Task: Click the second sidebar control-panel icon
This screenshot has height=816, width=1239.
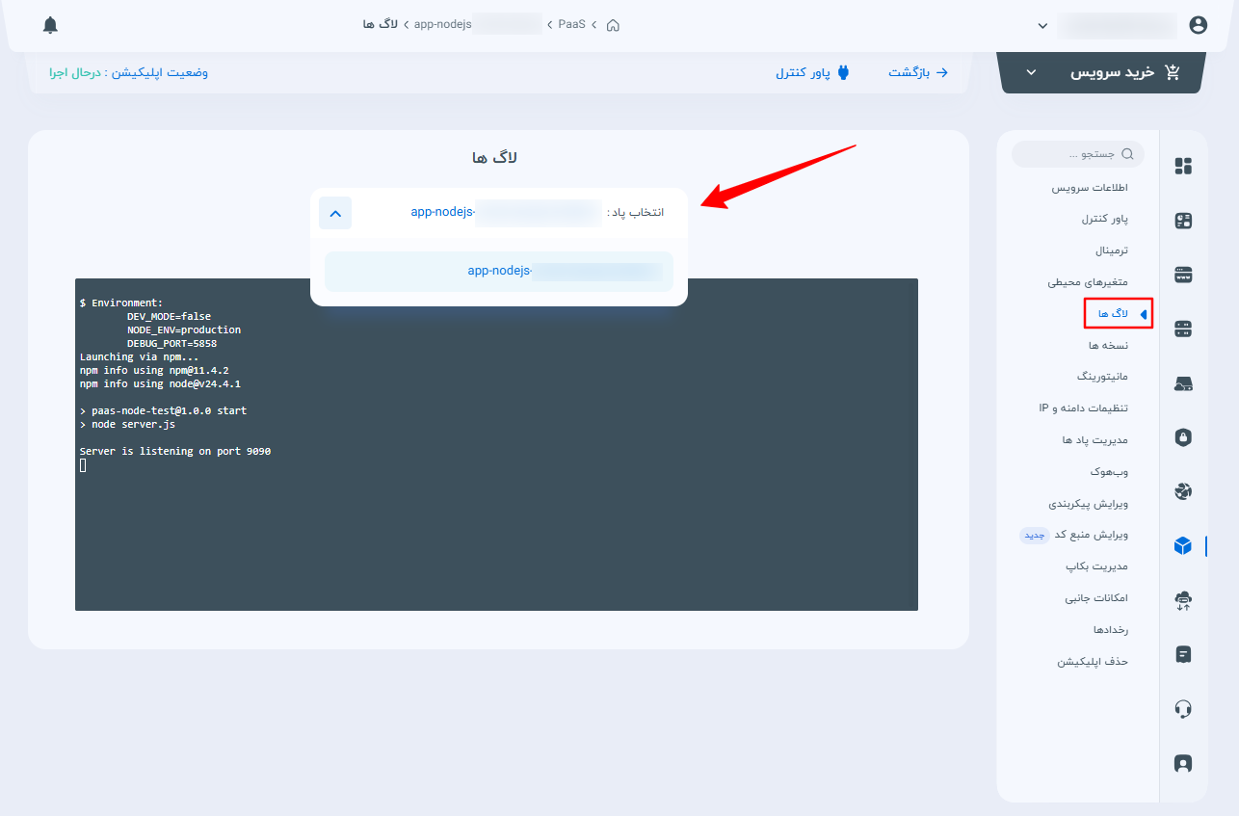Action: 1183,221
